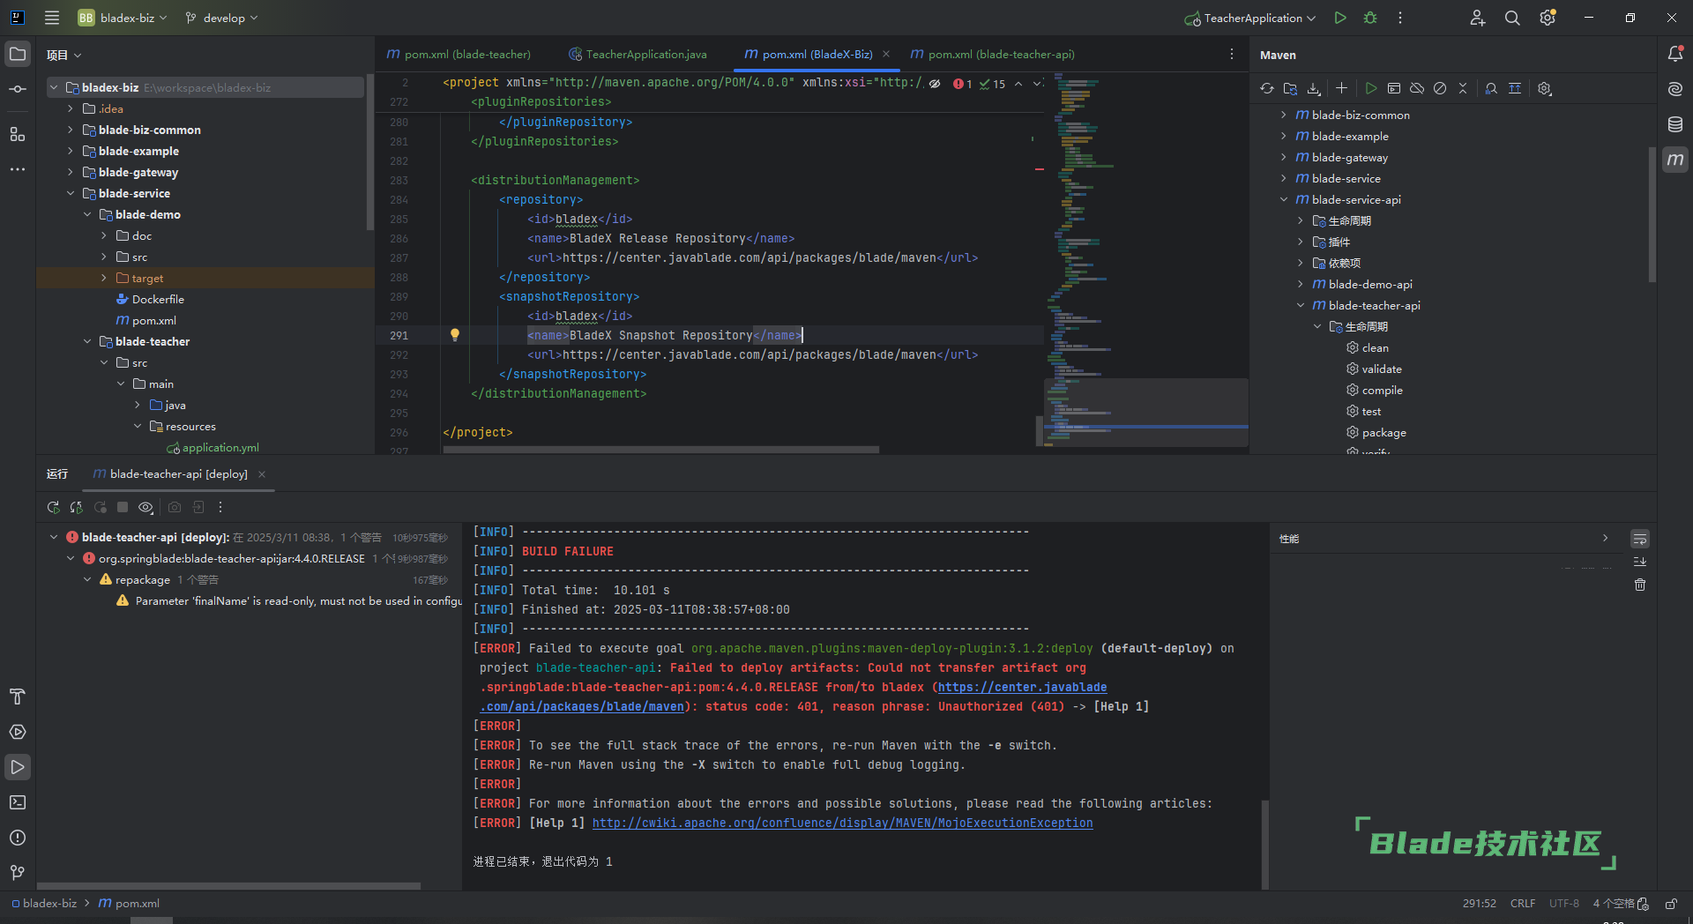Viewport: 1693px width, 924px height.
Task: Expand blade-demo-api in Maven tree
Action: coord(1301,284)
